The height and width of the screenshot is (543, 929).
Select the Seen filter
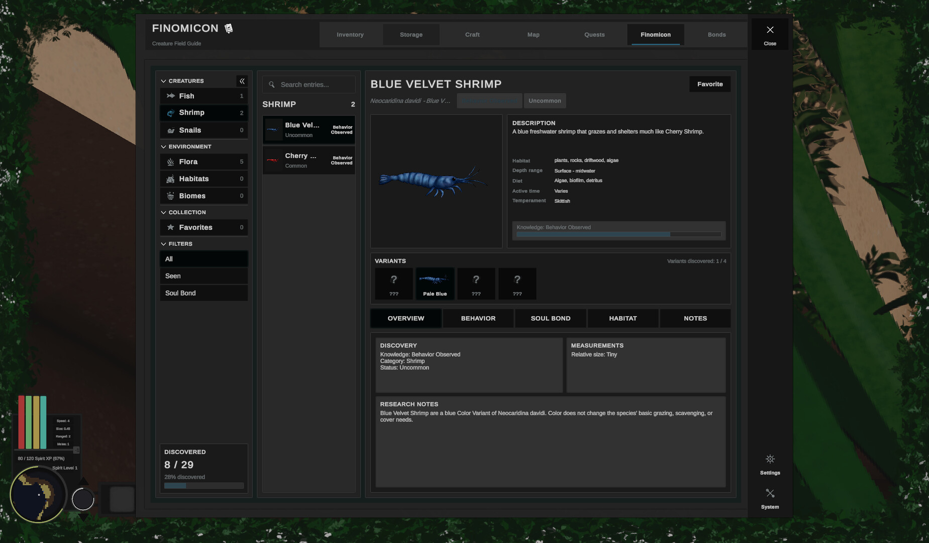pos(203,276)
